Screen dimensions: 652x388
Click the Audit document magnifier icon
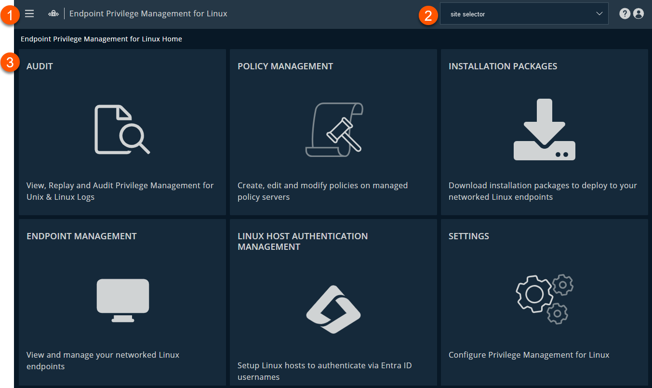(122, 129)
